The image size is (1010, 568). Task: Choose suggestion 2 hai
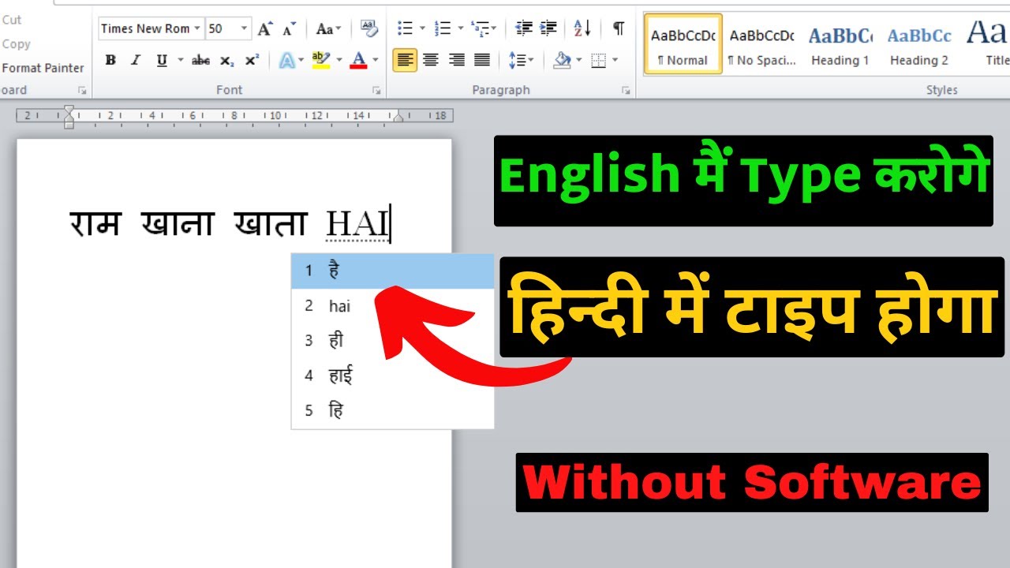coord(393,306)
